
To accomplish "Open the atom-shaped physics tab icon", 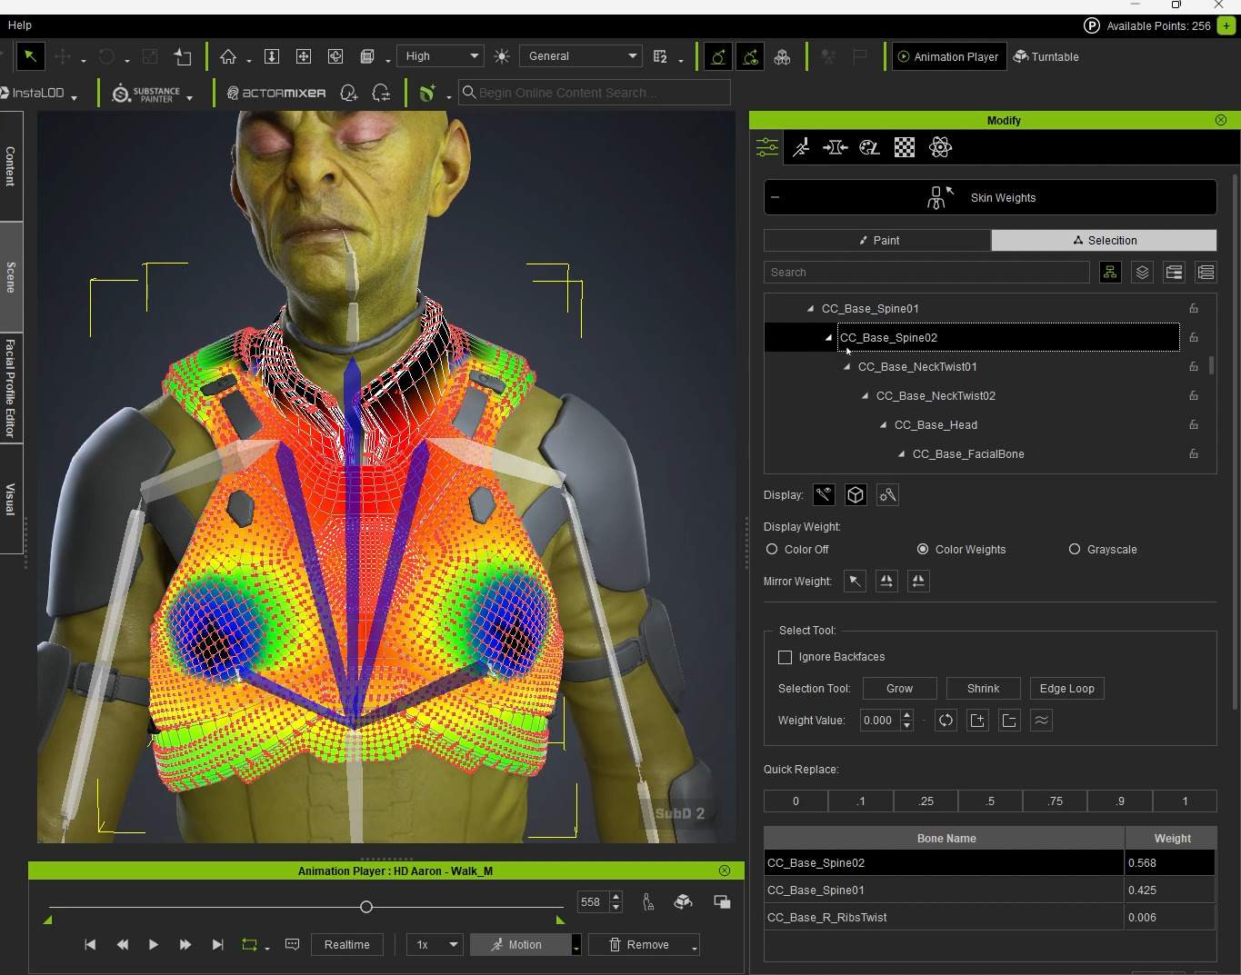I will 940,147.
